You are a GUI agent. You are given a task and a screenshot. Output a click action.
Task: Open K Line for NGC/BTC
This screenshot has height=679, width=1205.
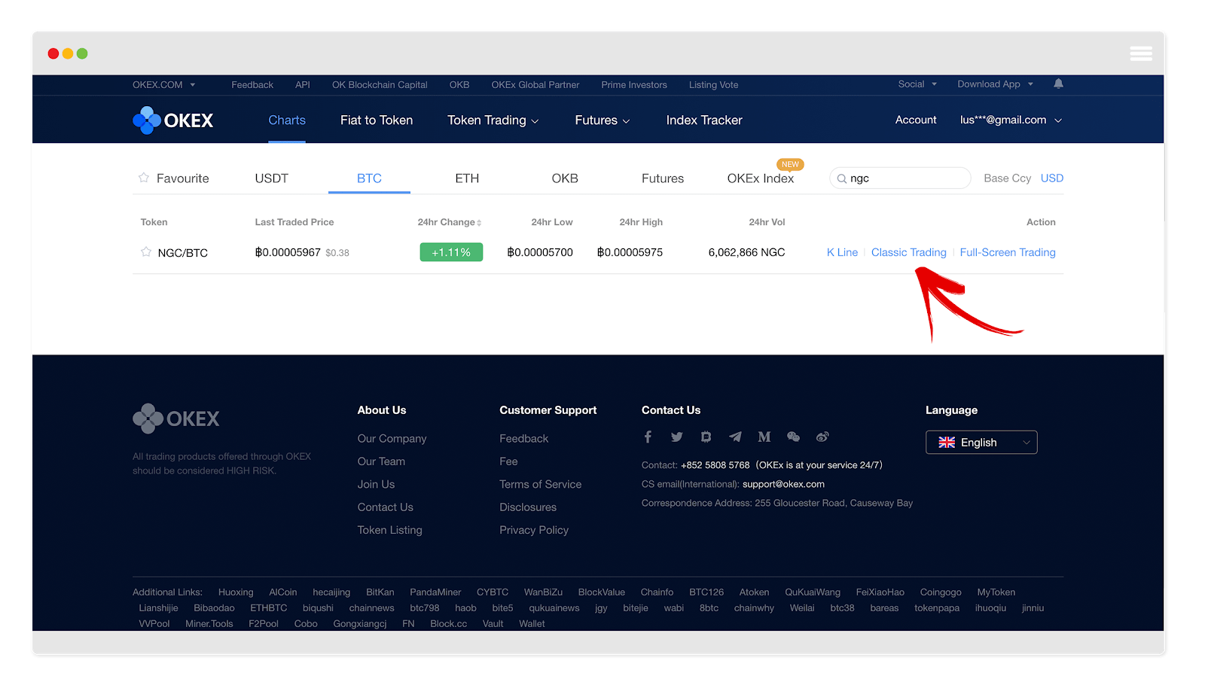point(842,252)
